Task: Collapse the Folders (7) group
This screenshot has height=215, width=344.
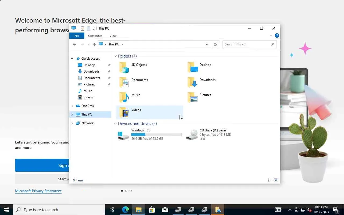Action: pos(115,56)
